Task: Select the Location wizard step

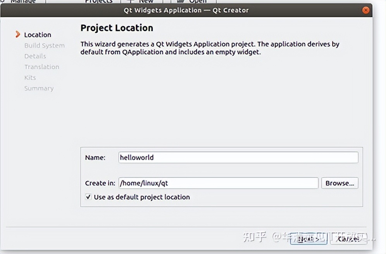Action: coord(38,35)
